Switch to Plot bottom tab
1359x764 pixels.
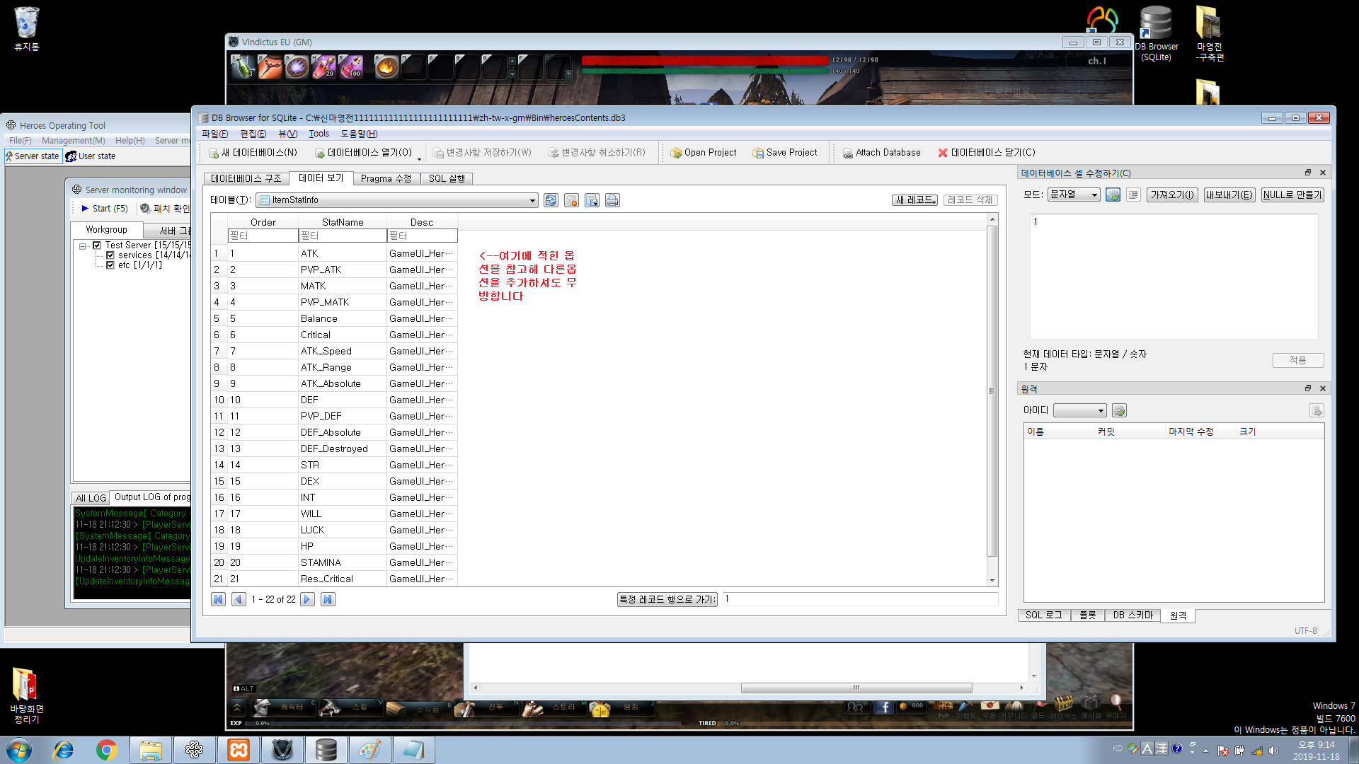click(1088, 615)
